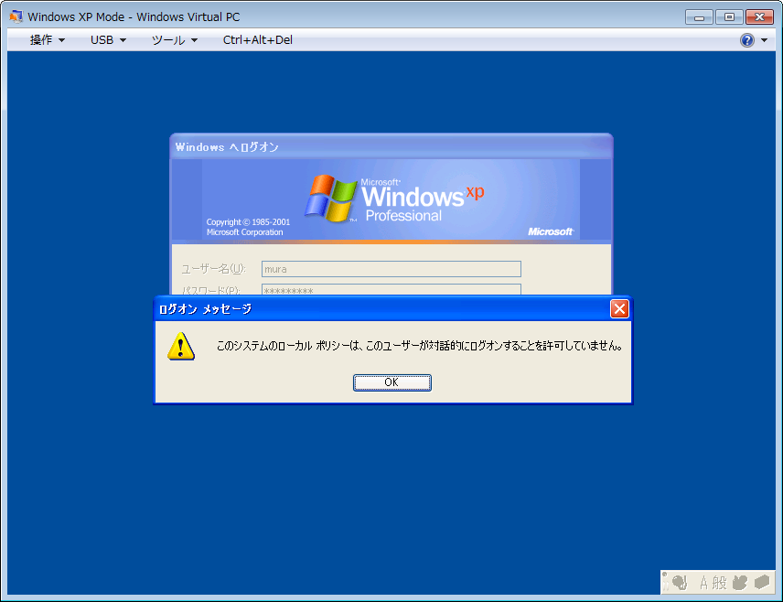Click the Copyright © 1985-2001 text
The height and width of the screenshot is (602, 783).
(x=248, y=221)
